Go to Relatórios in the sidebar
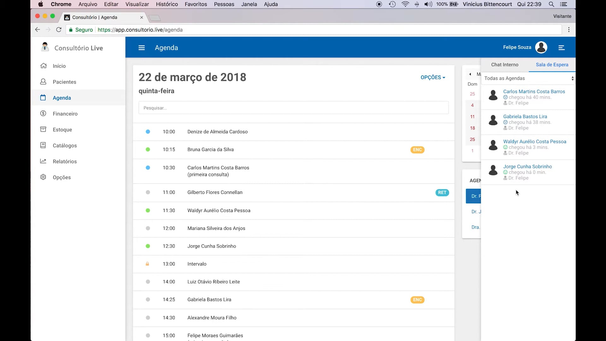This screenshot has height=341, width=606. [65, 161]
